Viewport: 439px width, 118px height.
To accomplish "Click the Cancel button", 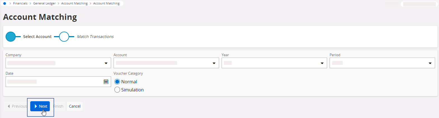I will point(75,106).
